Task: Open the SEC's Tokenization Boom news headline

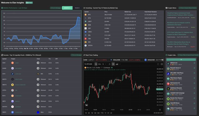Action: point(179,43)
